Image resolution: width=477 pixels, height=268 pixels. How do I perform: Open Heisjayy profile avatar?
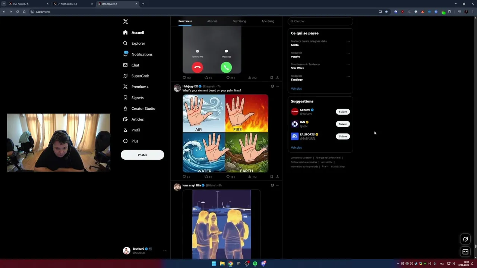point(177,88)
